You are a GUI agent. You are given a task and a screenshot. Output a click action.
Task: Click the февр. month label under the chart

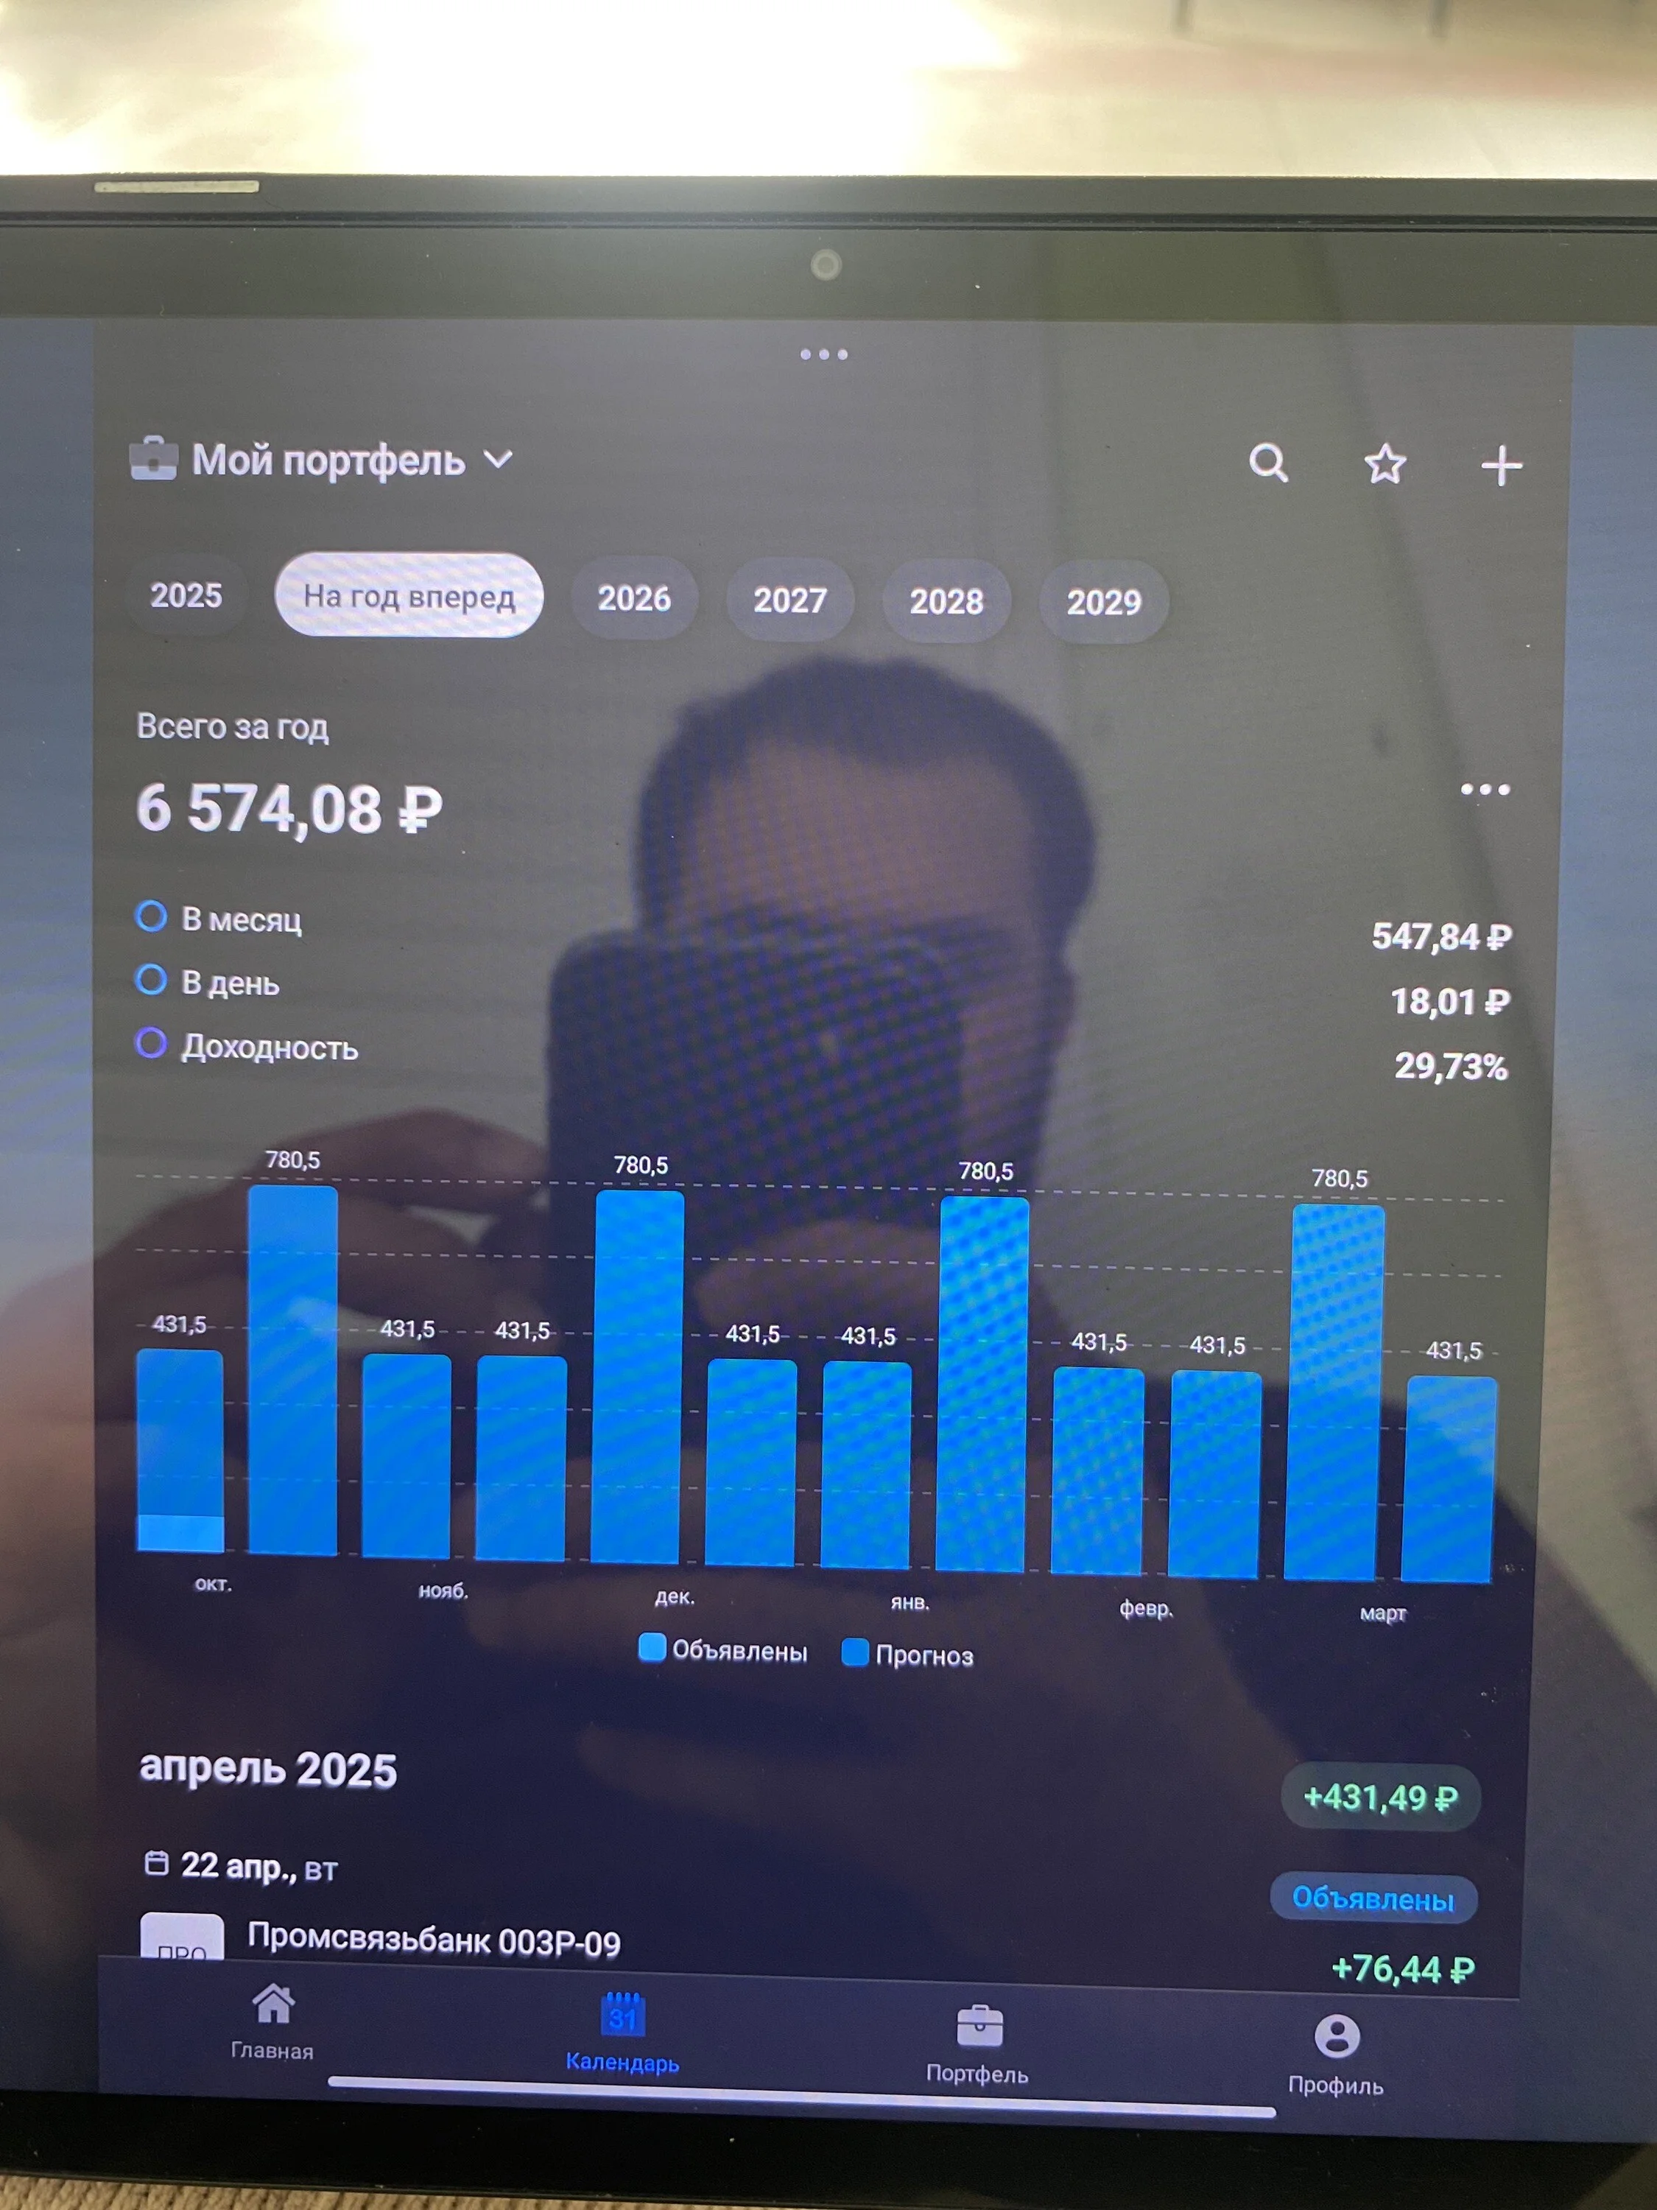click(1146, 1609)
